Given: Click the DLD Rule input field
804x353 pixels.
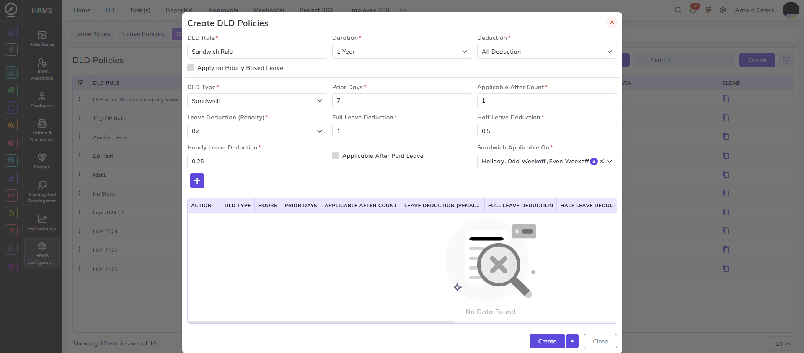Looking at the screenshot, I should (x=257, y=52).
